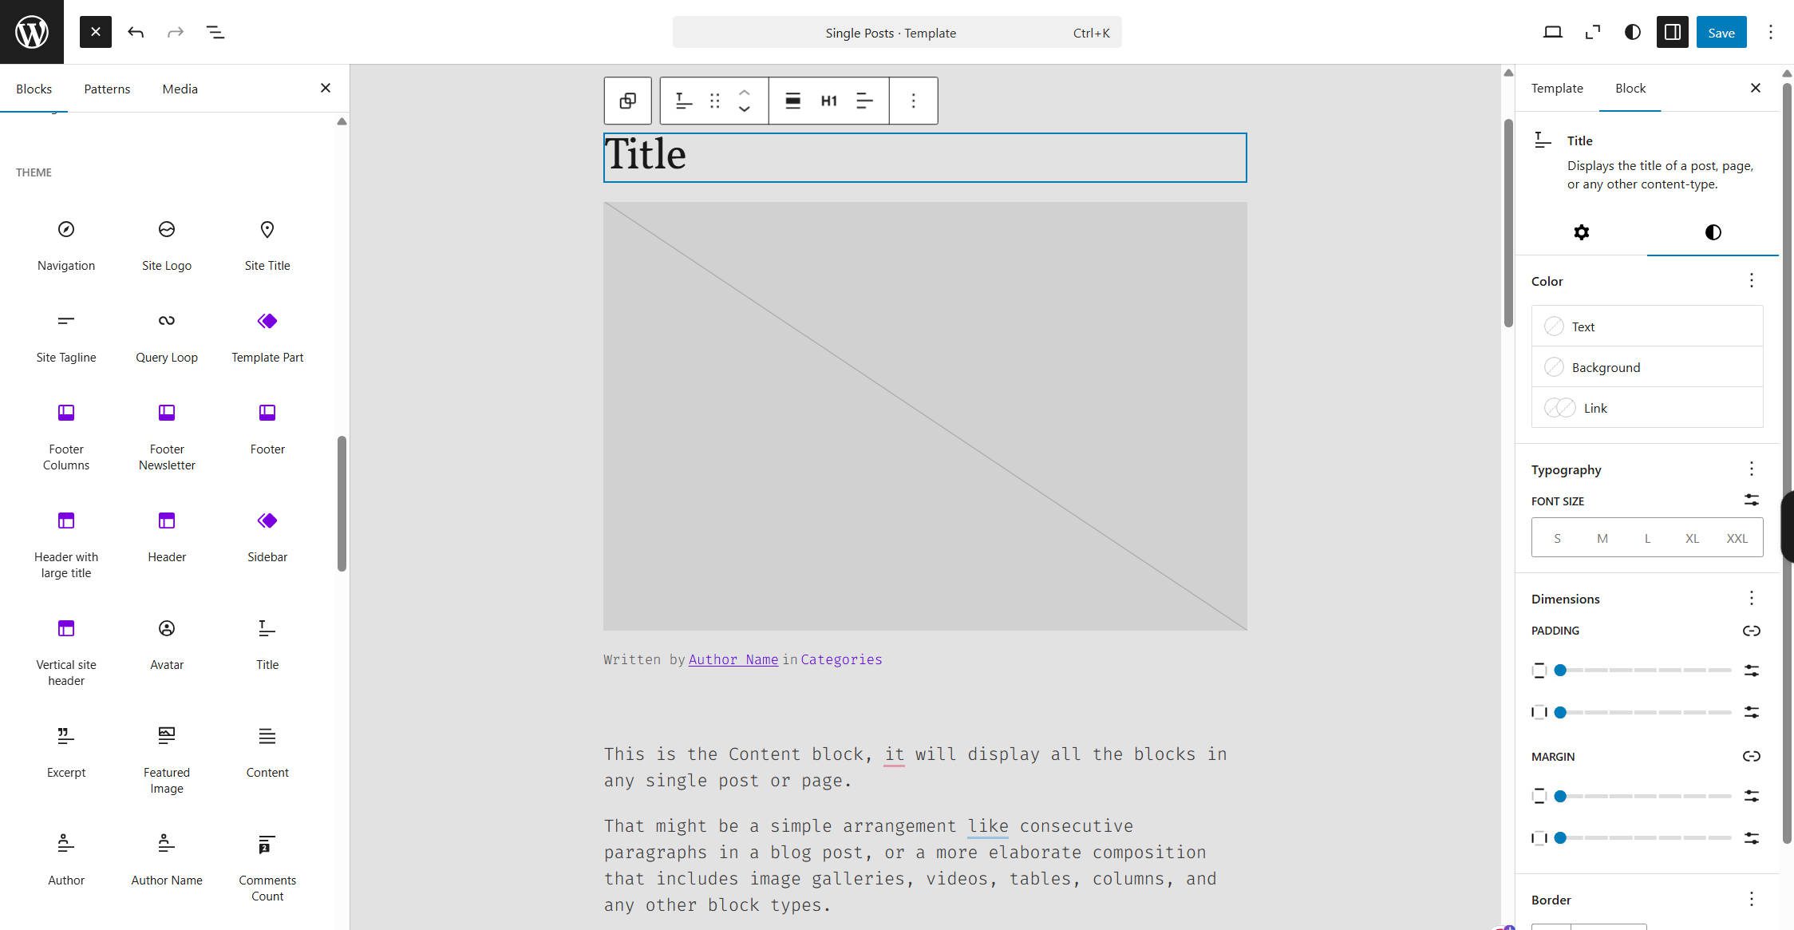Select font size XL
The height and width of the screenshot is (930, 1794).
(x=1692, y=538)
